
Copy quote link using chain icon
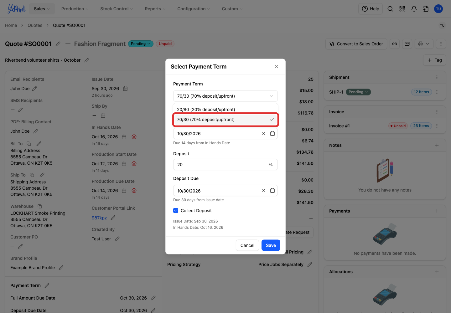395,44
